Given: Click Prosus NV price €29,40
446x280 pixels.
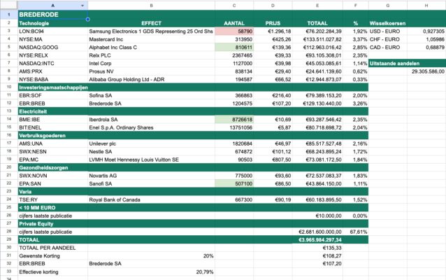Looking at the screenshot, I should coord(273,71).
